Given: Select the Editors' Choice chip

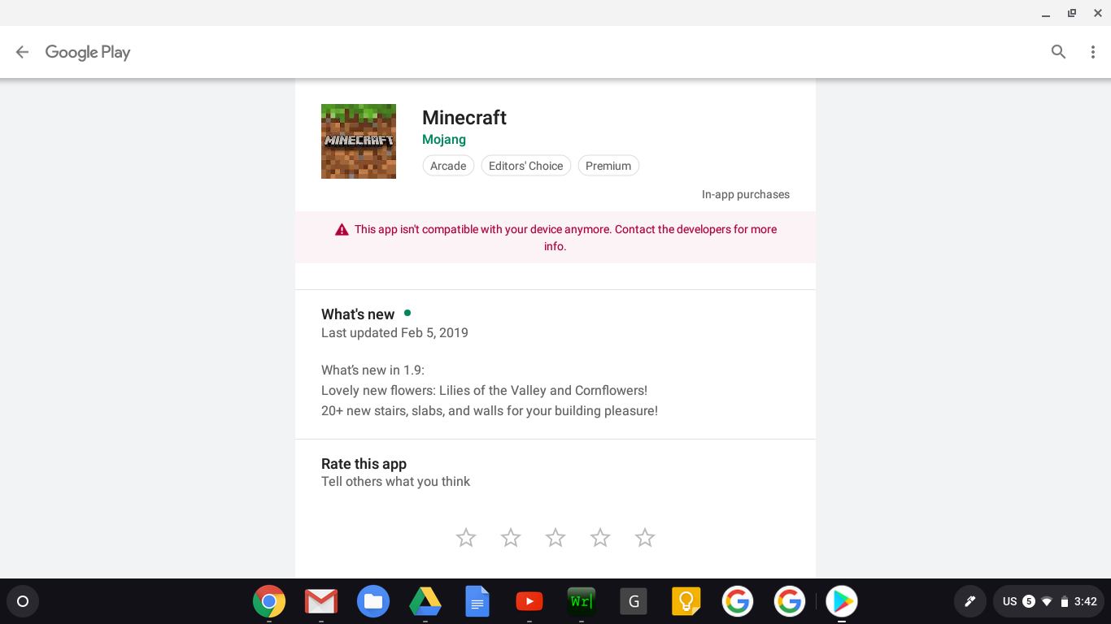Looking at the screenshot, I should pos(526,166).
